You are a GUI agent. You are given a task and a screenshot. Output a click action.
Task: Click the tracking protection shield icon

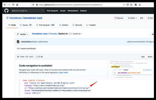pyautogui.click(x=33, y=5)
